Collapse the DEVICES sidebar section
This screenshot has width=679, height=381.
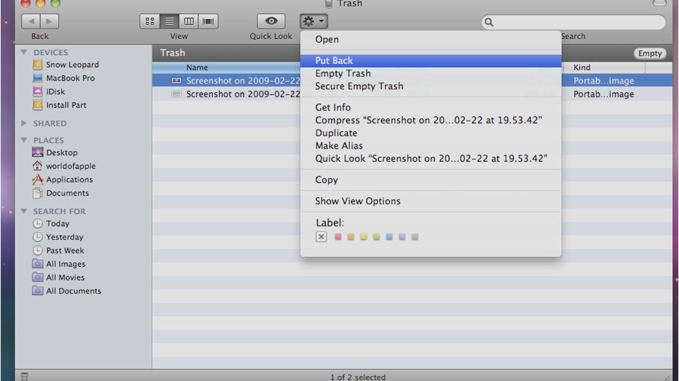[x=24, y=52]
